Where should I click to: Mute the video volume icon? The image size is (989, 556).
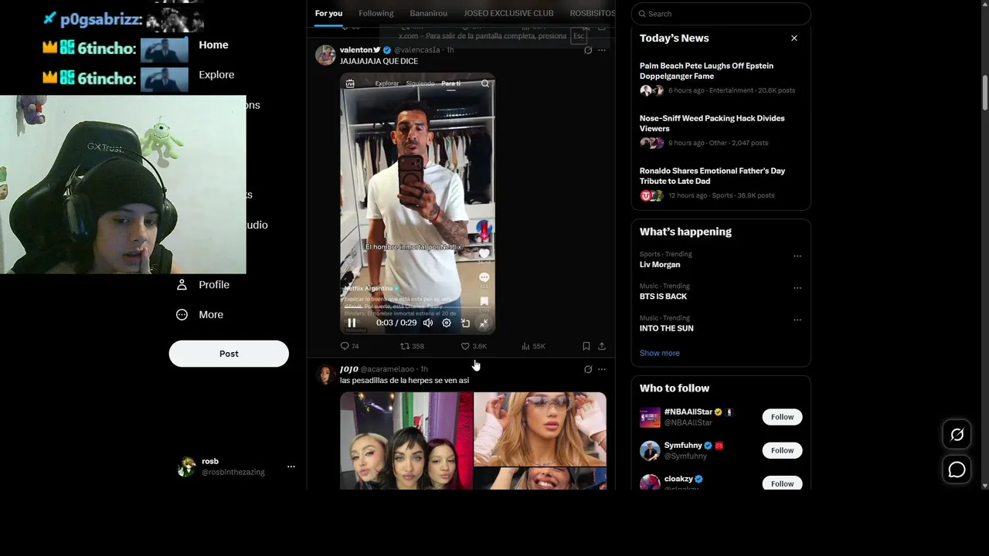427,323
